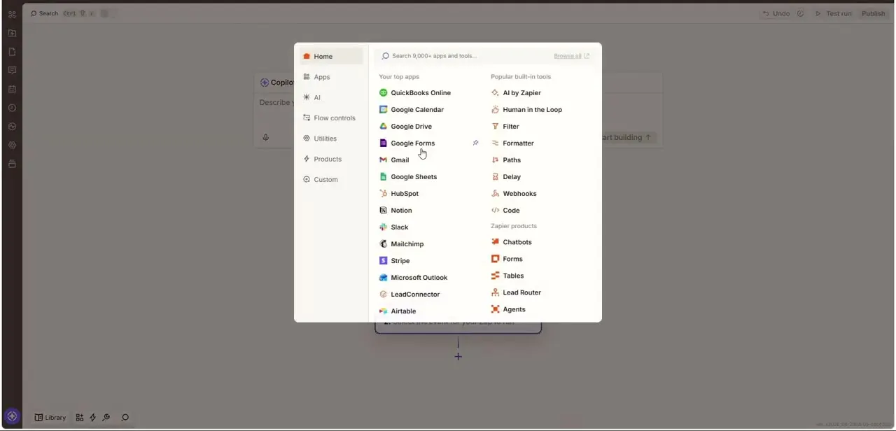Image resolution: width=896 pixels, height=431 pixels.
Task: Select Webhooks tool
Action: tap(514, 193)
